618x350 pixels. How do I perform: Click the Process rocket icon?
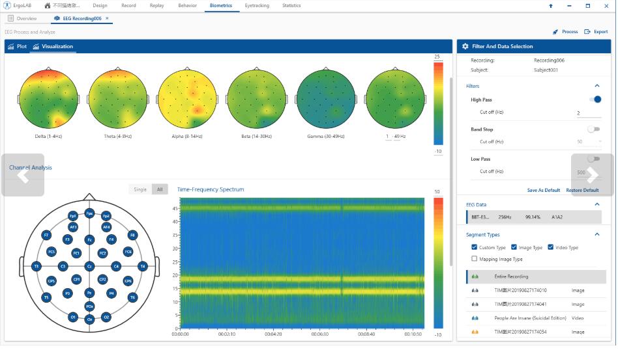555,31
